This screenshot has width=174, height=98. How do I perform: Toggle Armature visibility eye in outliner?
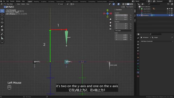[170, 15]
